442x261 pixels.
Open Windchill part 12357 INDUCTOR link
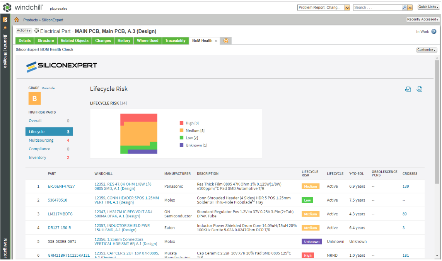[x=122, y=228]
